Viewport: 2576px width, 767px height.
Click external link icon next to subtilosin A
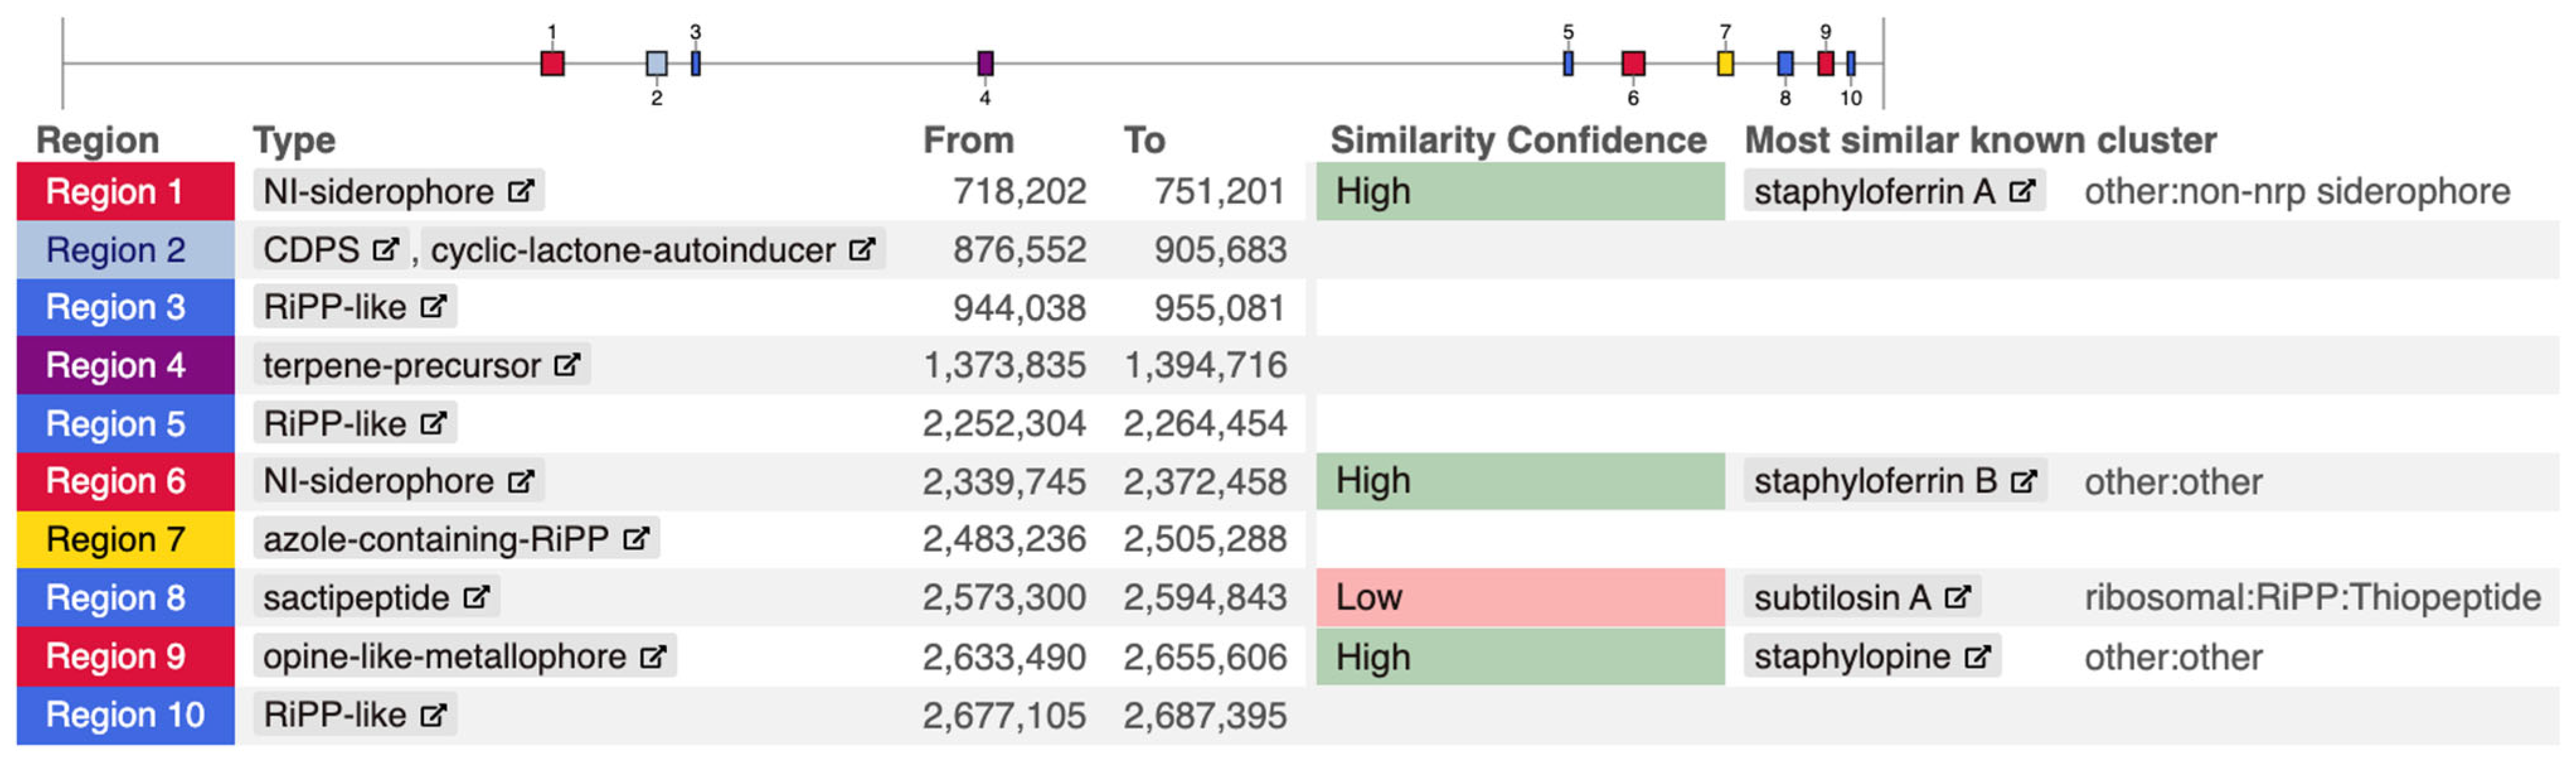[x=1957, y=597]
